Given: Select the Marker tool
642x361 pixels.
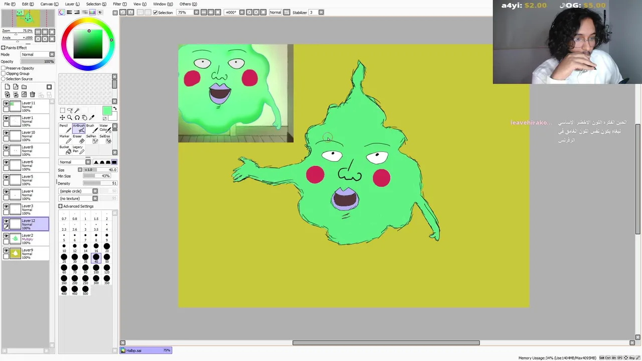Looking at the screenshot, I should [x=64, y=139].
